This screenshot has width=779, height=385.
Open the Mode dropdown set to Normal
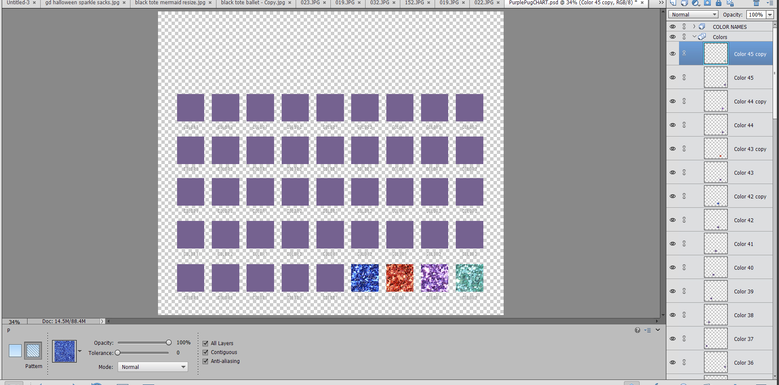point(152,367)
